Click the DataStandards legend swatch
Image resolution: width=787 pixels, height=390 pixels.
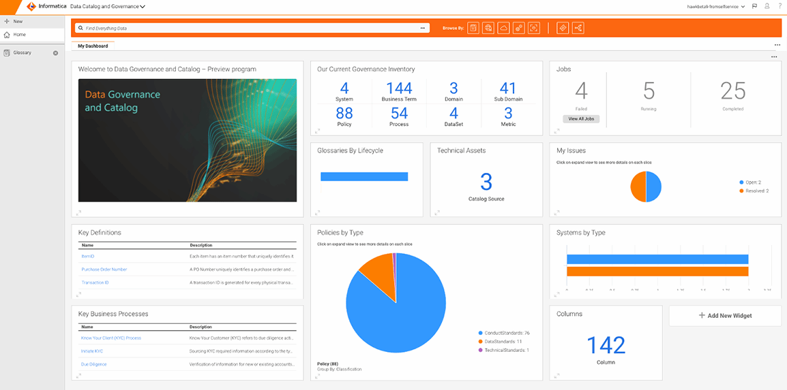pyautogui.click(x=480, y=342)
